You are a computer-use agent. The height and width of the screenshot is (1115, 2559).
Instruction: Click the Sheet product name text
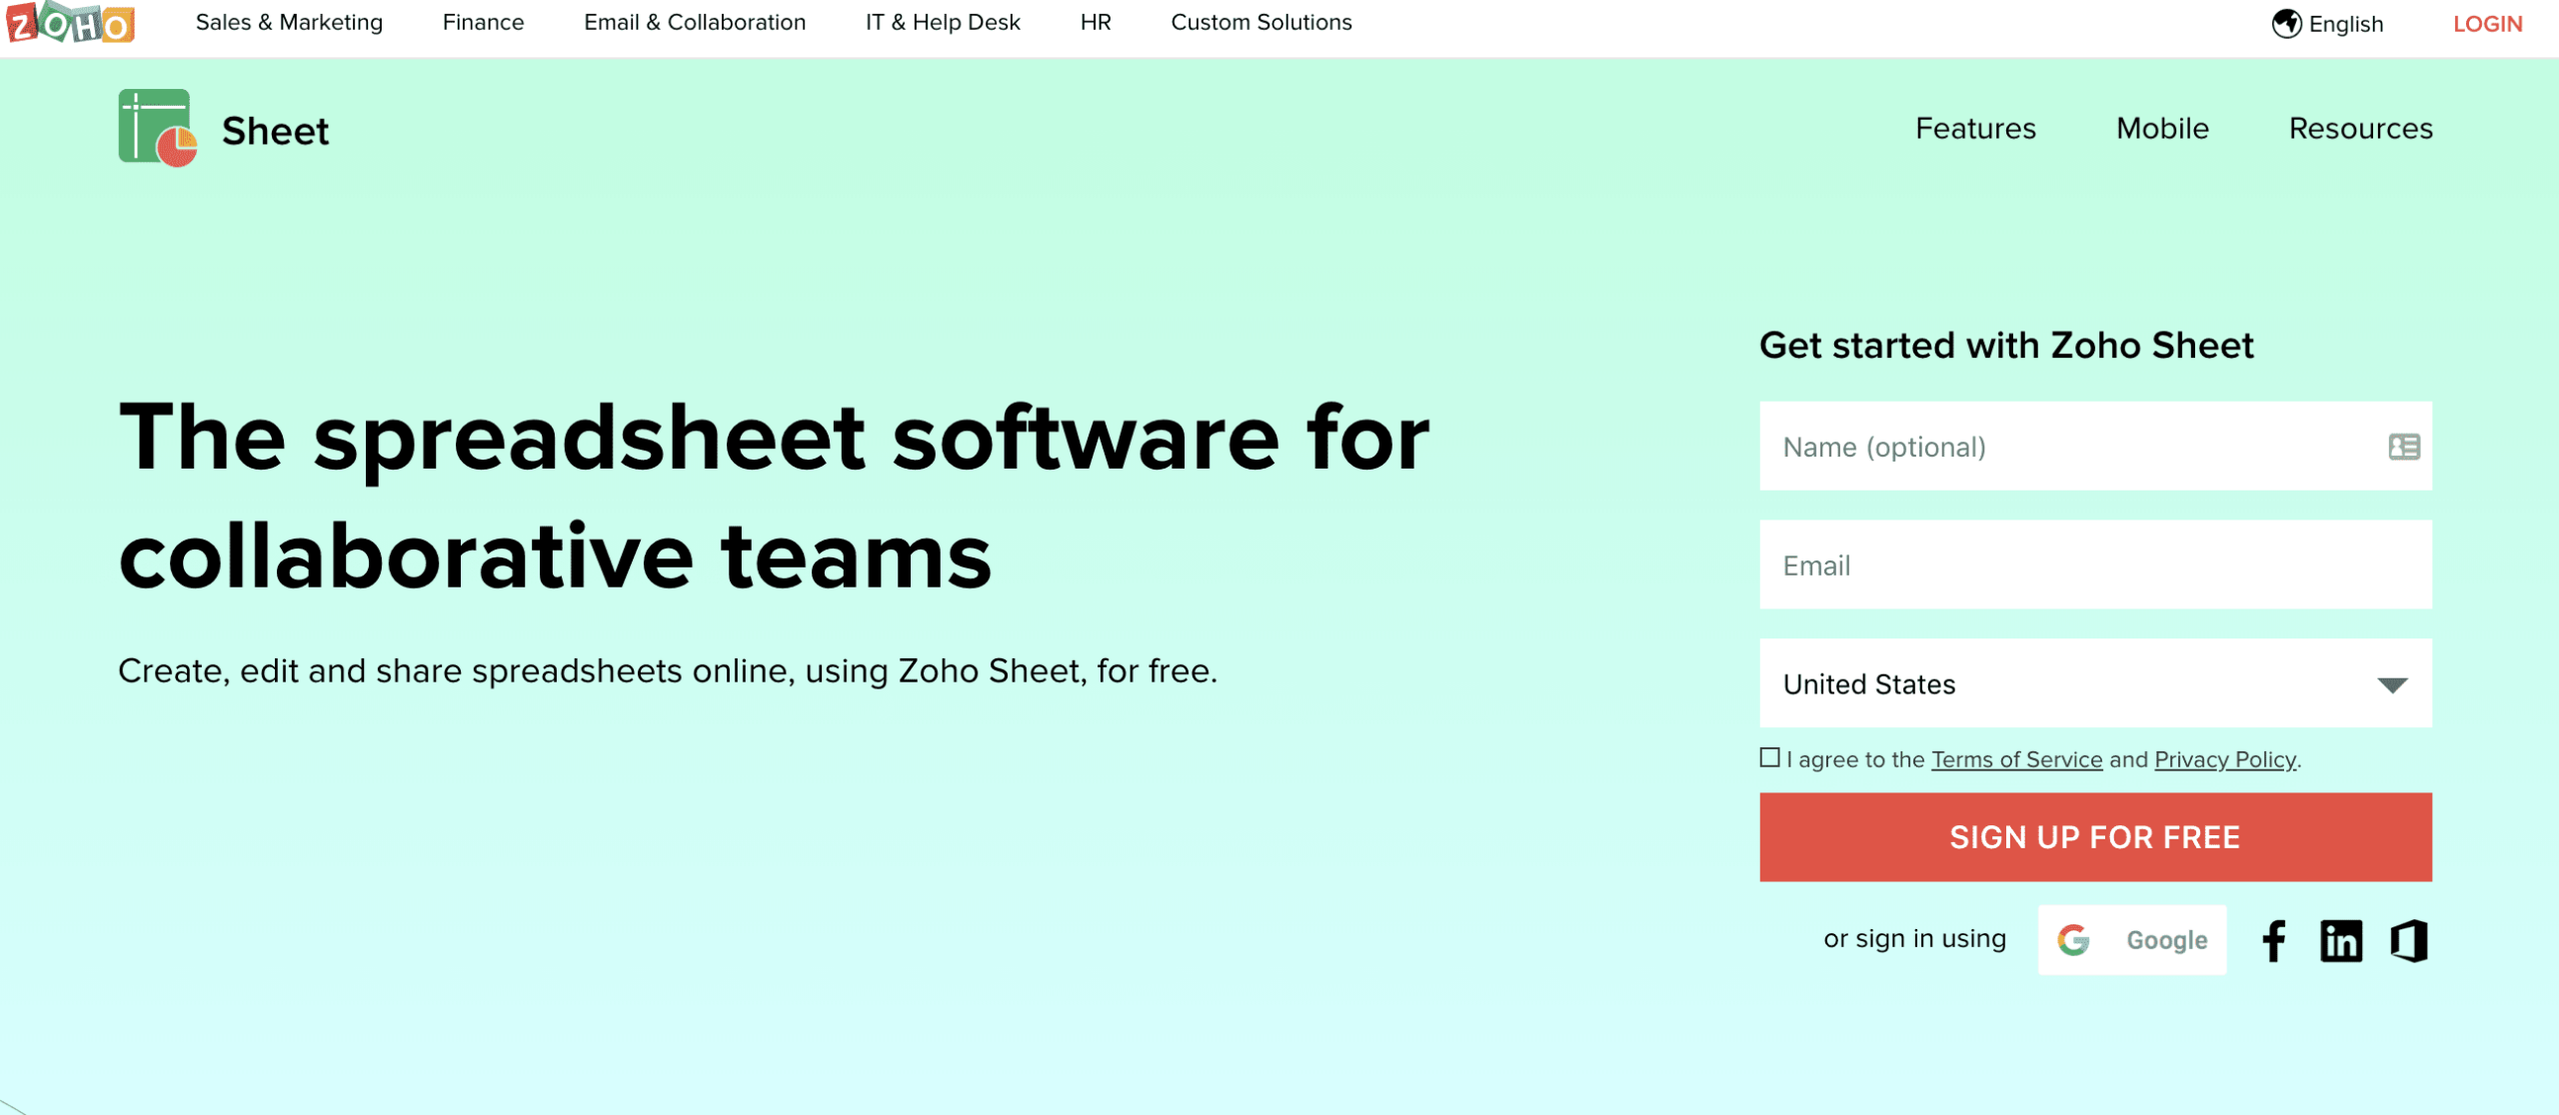[275, 131]
